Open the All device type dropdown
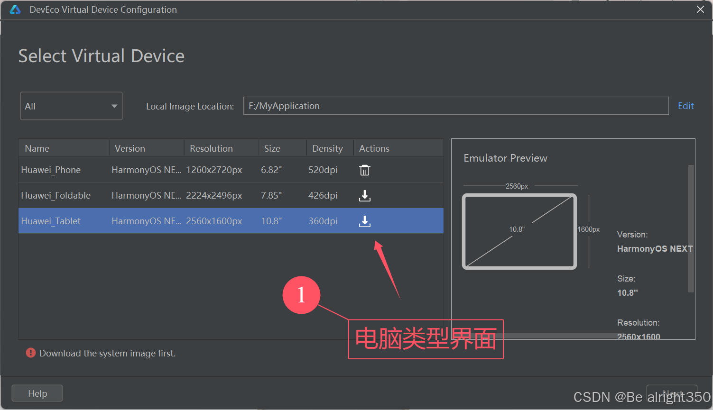This screenshot has width=713, height=410. pyautogui.click(x=71, y=106)
